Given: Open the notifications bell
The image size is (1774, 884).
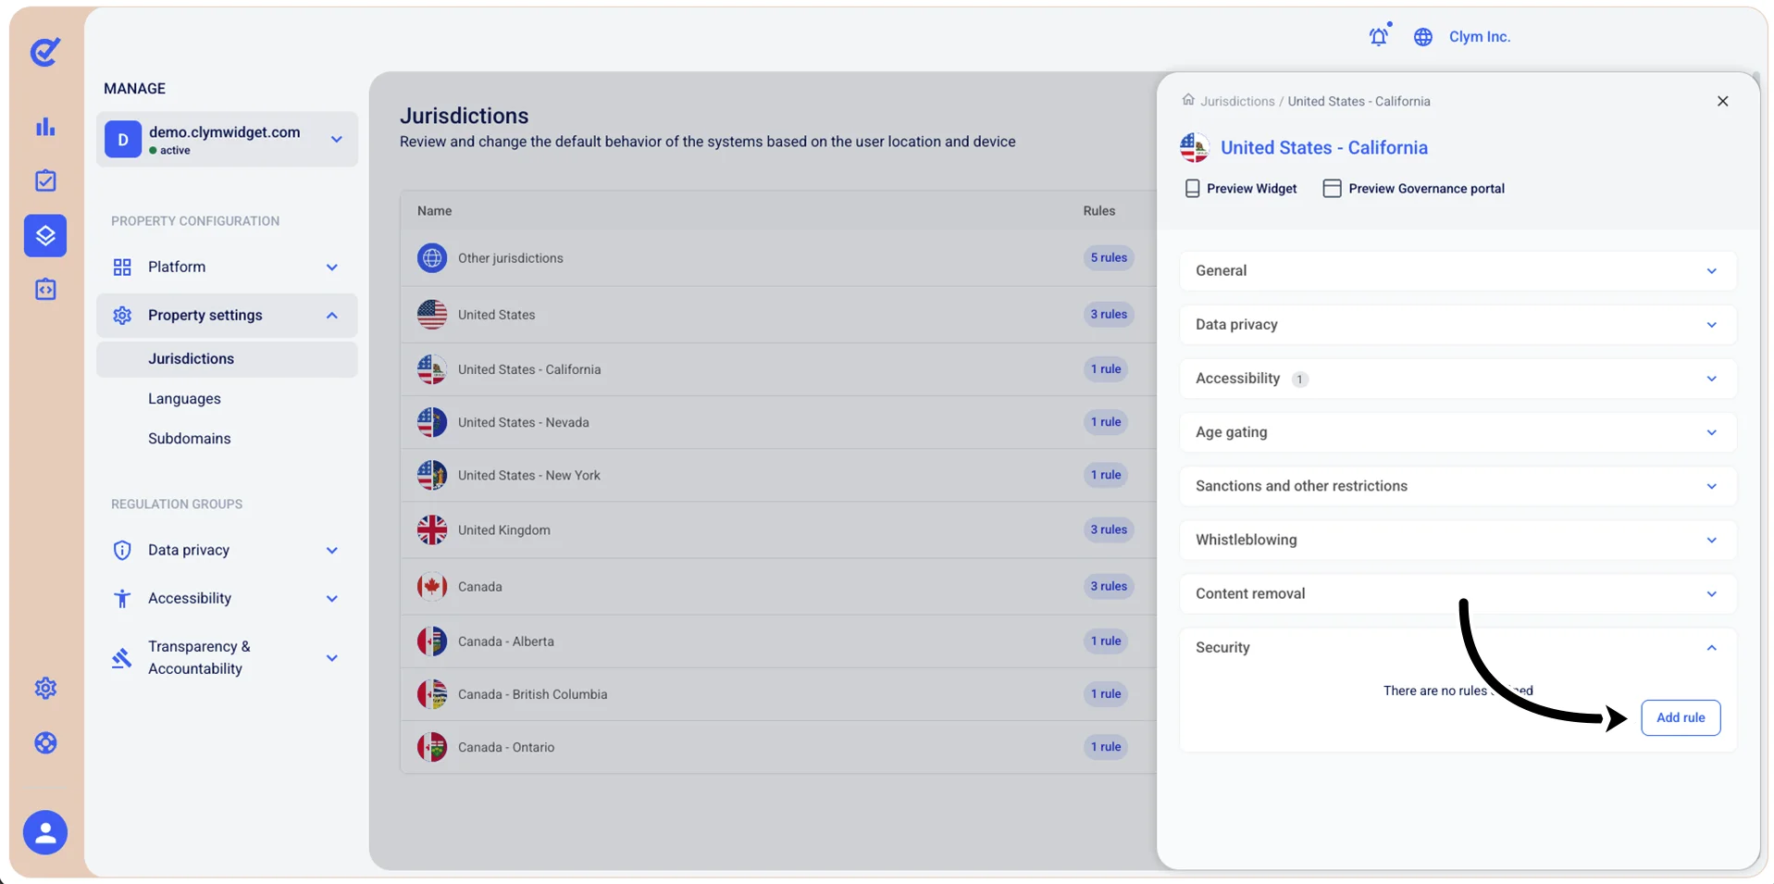Looking at the screenshot, I should click(1379, 36).
